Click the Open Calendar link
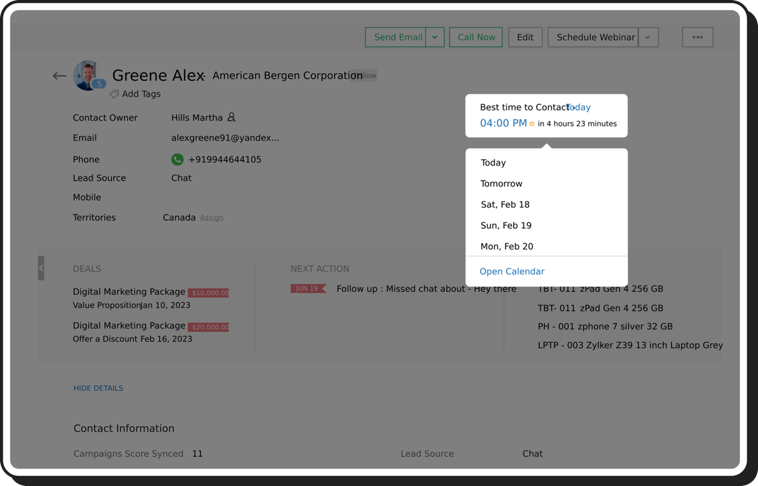 [511, 272]
